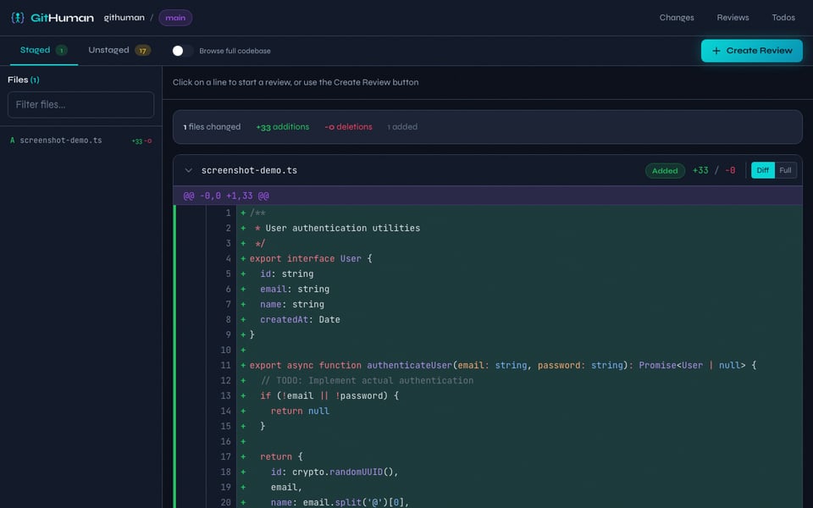The width and height of the screenshot is (813, 508).
Task: Select the Diff mode in the view switcher
Action: tap(762, 170)
